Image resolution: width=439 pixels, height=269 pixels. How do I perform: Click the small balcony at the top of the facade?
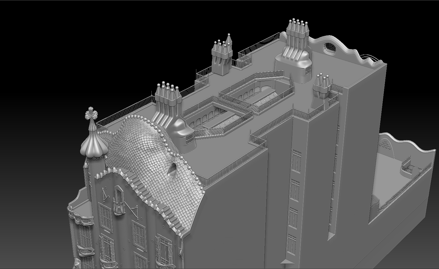point(119,205)
